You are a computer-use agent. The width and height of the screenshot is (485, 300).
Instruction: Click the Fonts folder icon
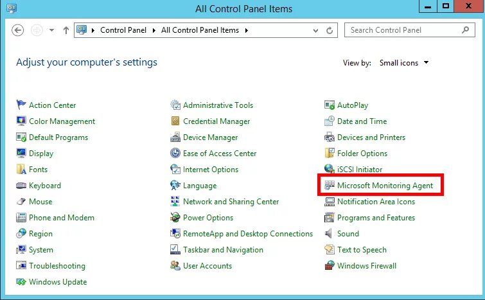(21, 169)
